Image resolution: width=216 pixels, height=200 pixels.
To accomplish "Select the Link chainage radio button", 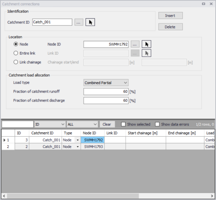I will click(x=16, y=62).
